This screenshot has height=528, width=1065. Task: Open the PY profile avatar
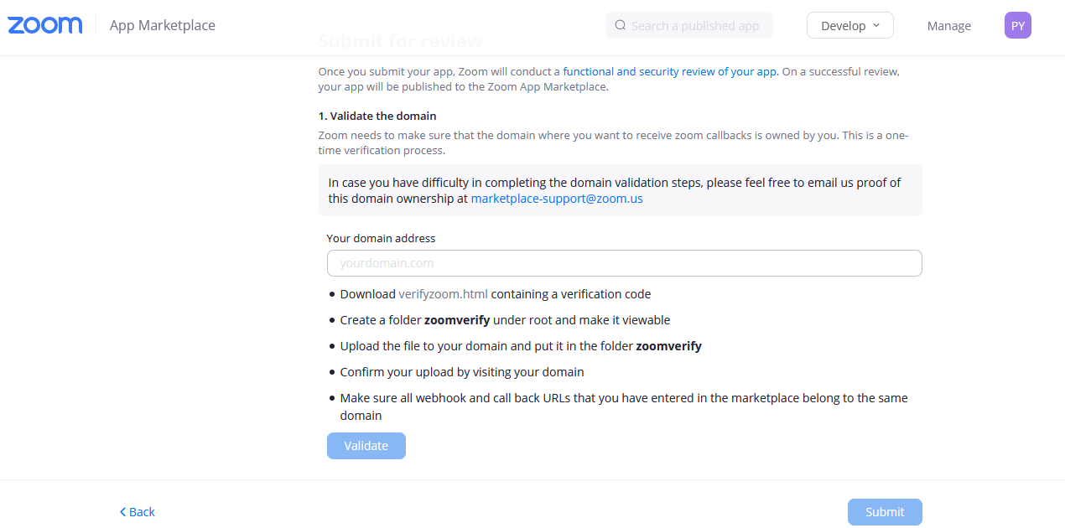click(1017, 25)
